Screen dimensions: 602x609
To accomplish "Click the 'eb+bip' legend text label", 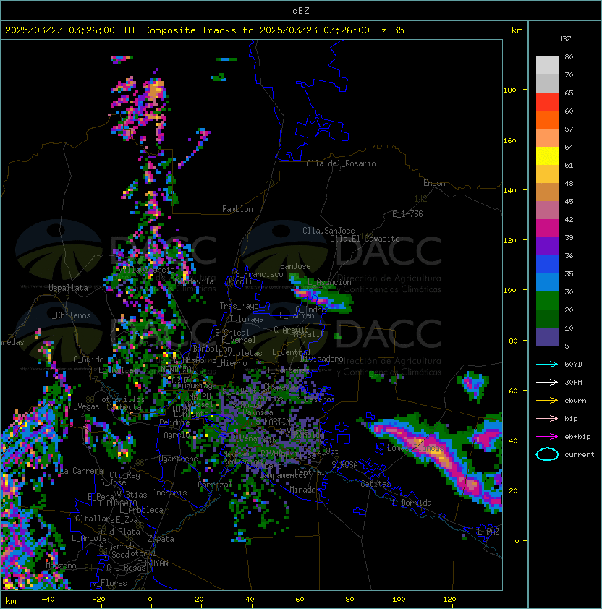I will click(x=577, y=436).
